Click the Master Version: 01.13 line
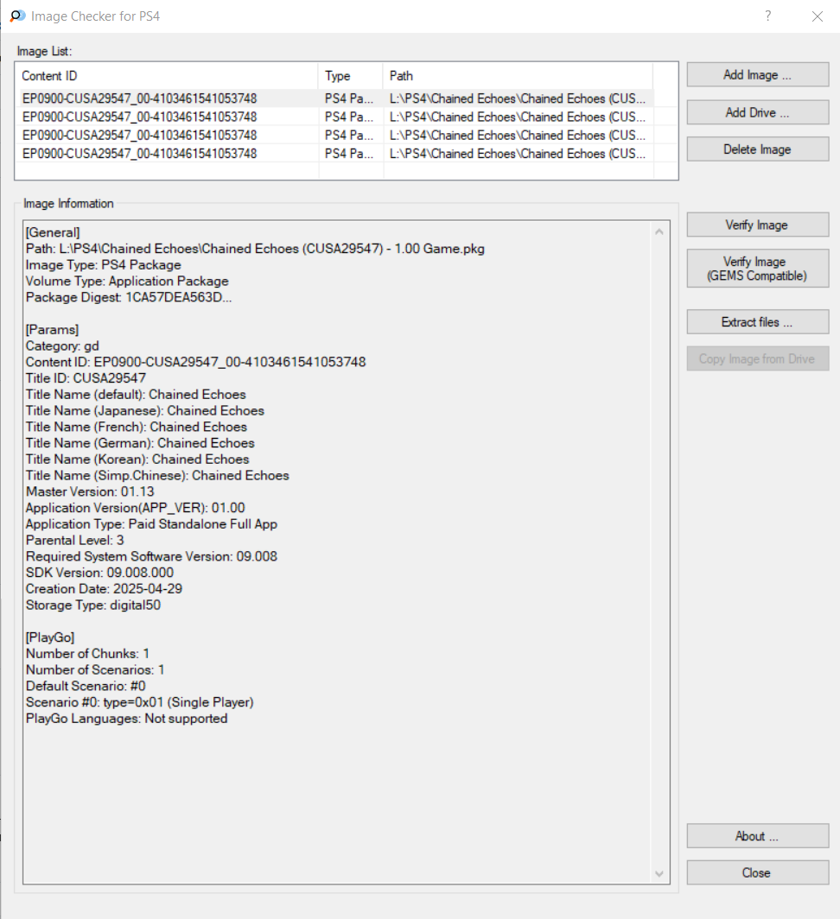 pyautogui.click(x=90, y=491)
